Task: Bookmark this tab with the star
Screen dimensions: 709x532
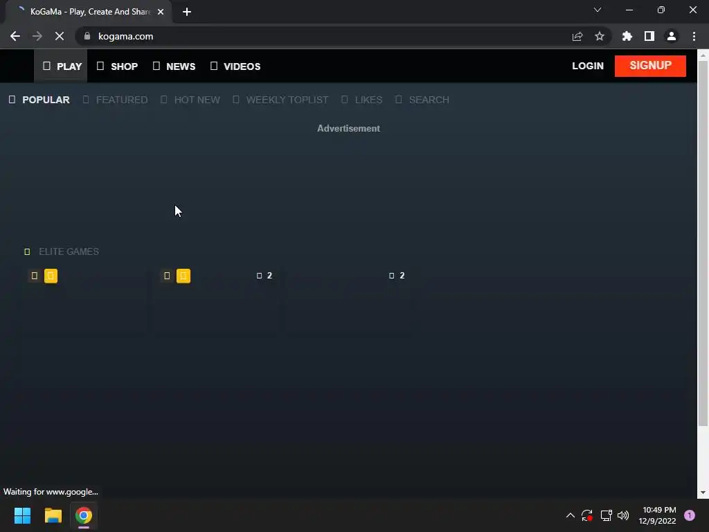Action: pos(599,36)
